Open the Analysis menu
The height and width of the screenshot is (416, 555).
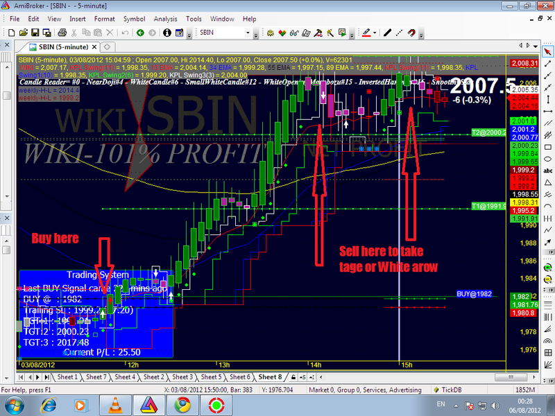click(x=165, y=19)
